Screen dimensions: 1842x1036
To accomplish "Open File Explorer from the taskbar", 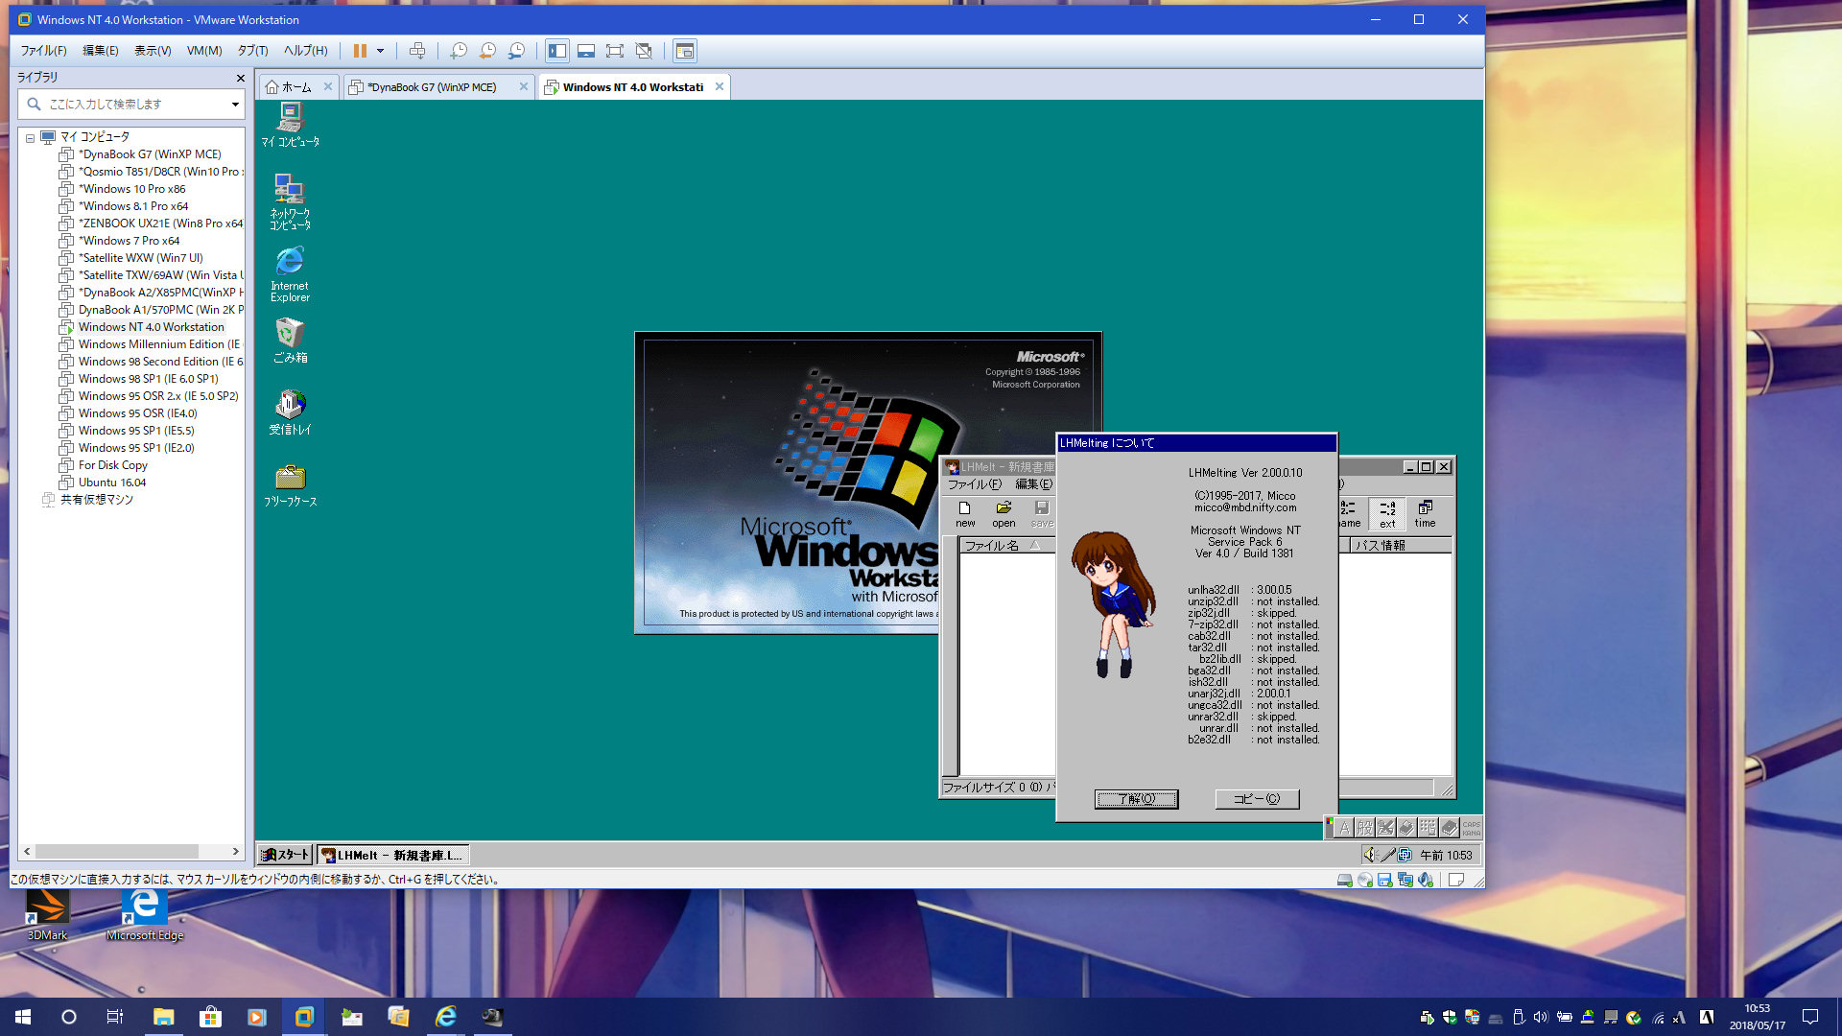I will point(164,1017).
